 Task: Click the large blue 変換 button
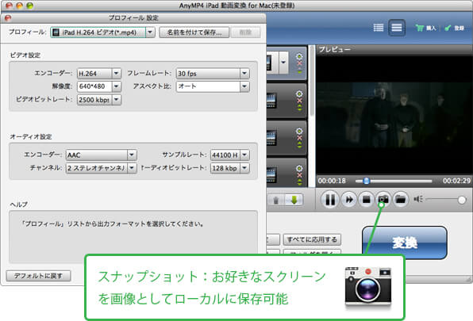[x=404, y=243]
